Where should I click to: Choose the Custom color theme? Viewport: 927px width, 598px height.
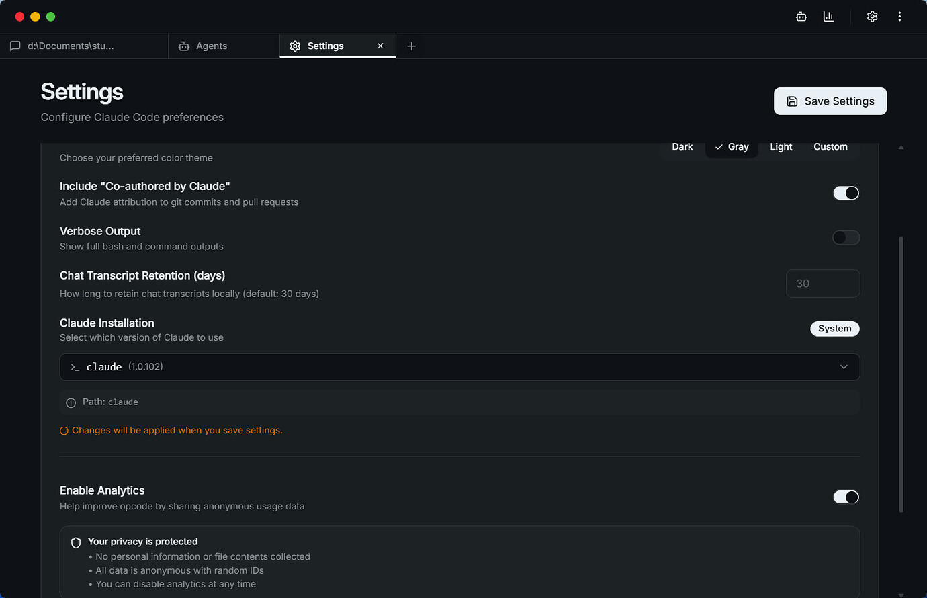point(830,147)
